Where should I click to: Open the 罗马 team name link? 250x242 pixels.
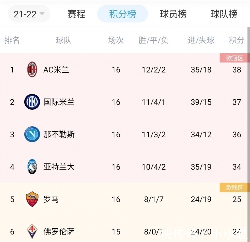[51, 199]
